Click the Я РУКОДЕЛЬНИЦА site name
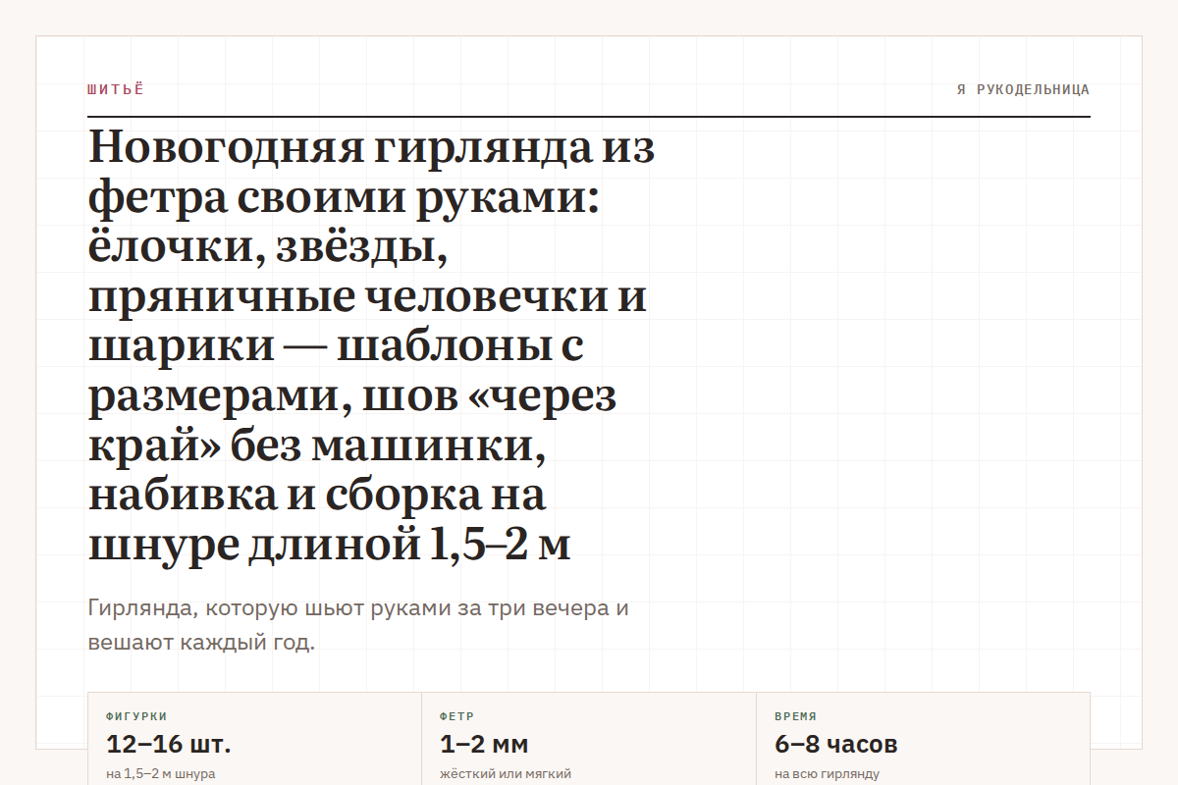 coord(1023,89)
